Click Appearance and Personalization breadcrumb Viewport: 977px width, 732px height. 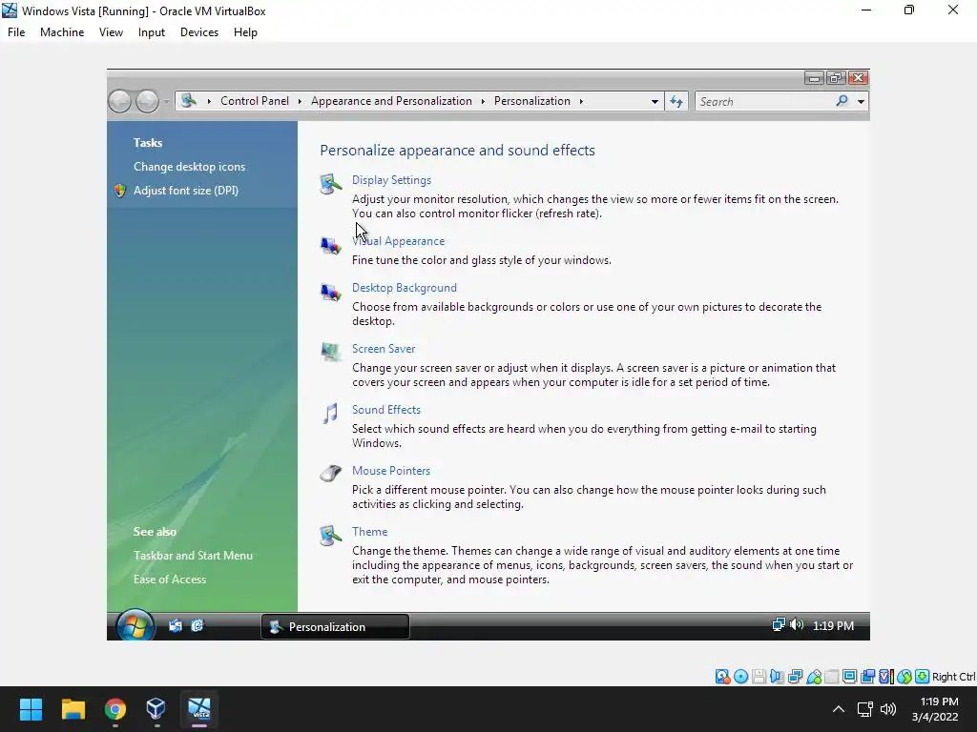point(391,101)
